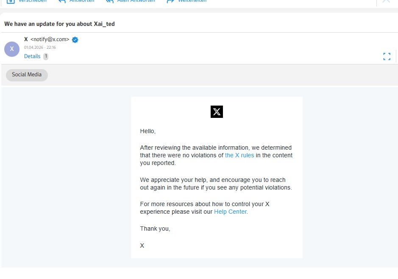Viewport: 398px width, 279px height.
Task: Click the blue verified checkmark beside the sender
Action: [75, 39]
